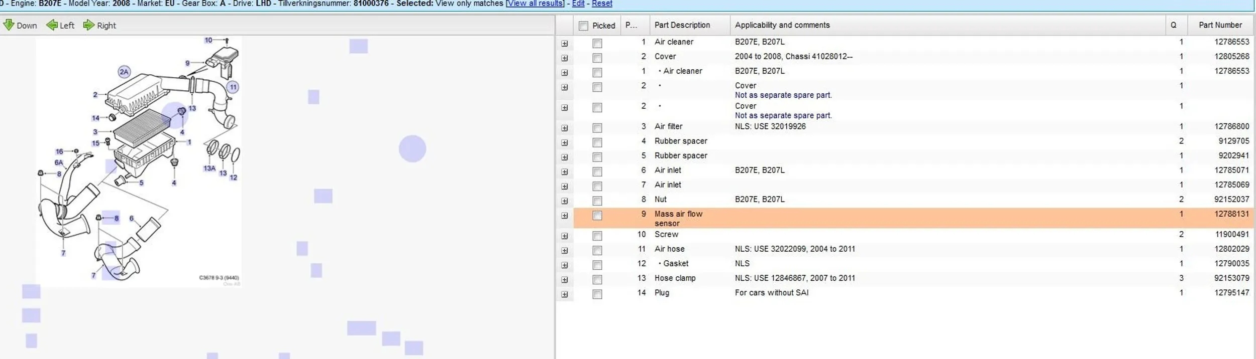Check the Picked box for Air filter
Viewport: 1256px width, 359px height.
point(597,128)
